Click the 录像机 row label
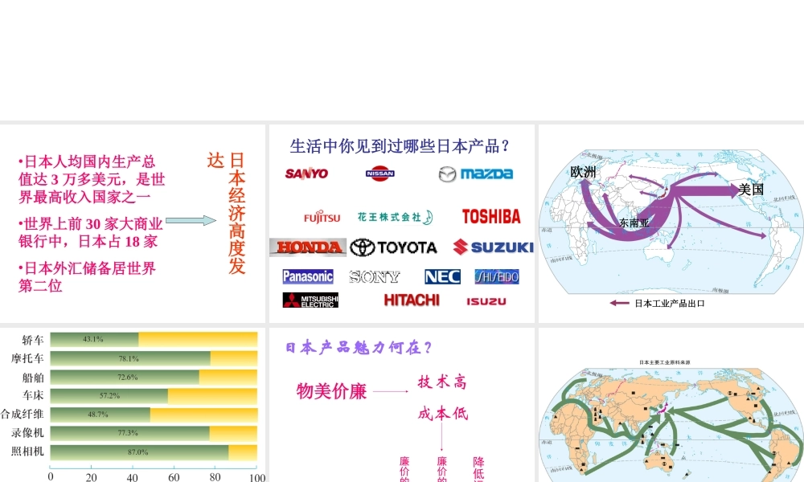Image resolution: width=804 pixels, height=482 pixels. tap(27, 433)
